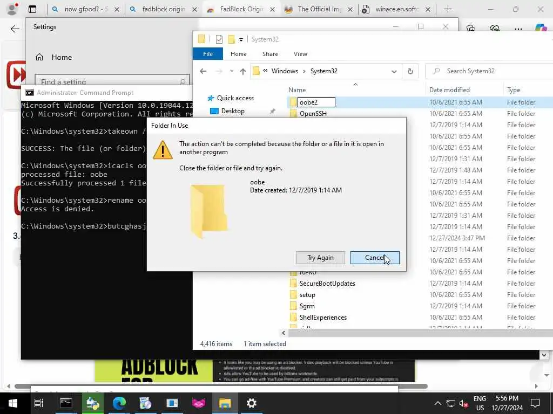Open Command Prompt from the taskbar
Screen dimensions: 553x414
pyautogui.click(x=66, y=403)
